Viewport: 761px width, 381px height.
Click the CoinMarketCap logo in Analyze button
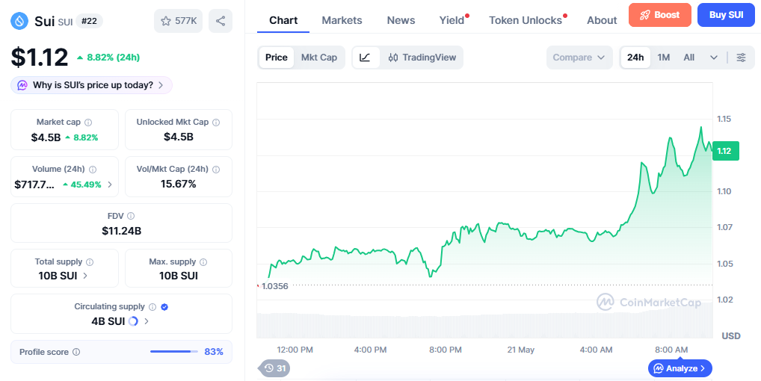(658, 368)
